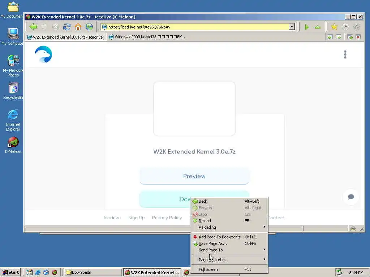Click the Icedrive polar bear logo
Image resolution: width=370 pixels, height=277 pixels.
[43, 54]
